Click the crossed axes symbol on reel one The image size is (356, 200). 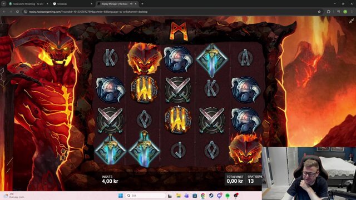[x=110, y=121]
